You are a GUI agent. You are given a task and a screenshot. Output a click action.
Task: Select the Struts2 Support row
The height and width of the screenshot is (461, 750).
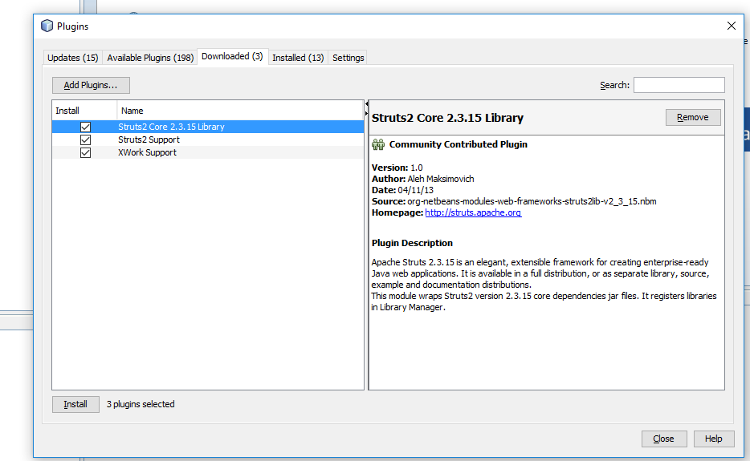coord(208,140)
